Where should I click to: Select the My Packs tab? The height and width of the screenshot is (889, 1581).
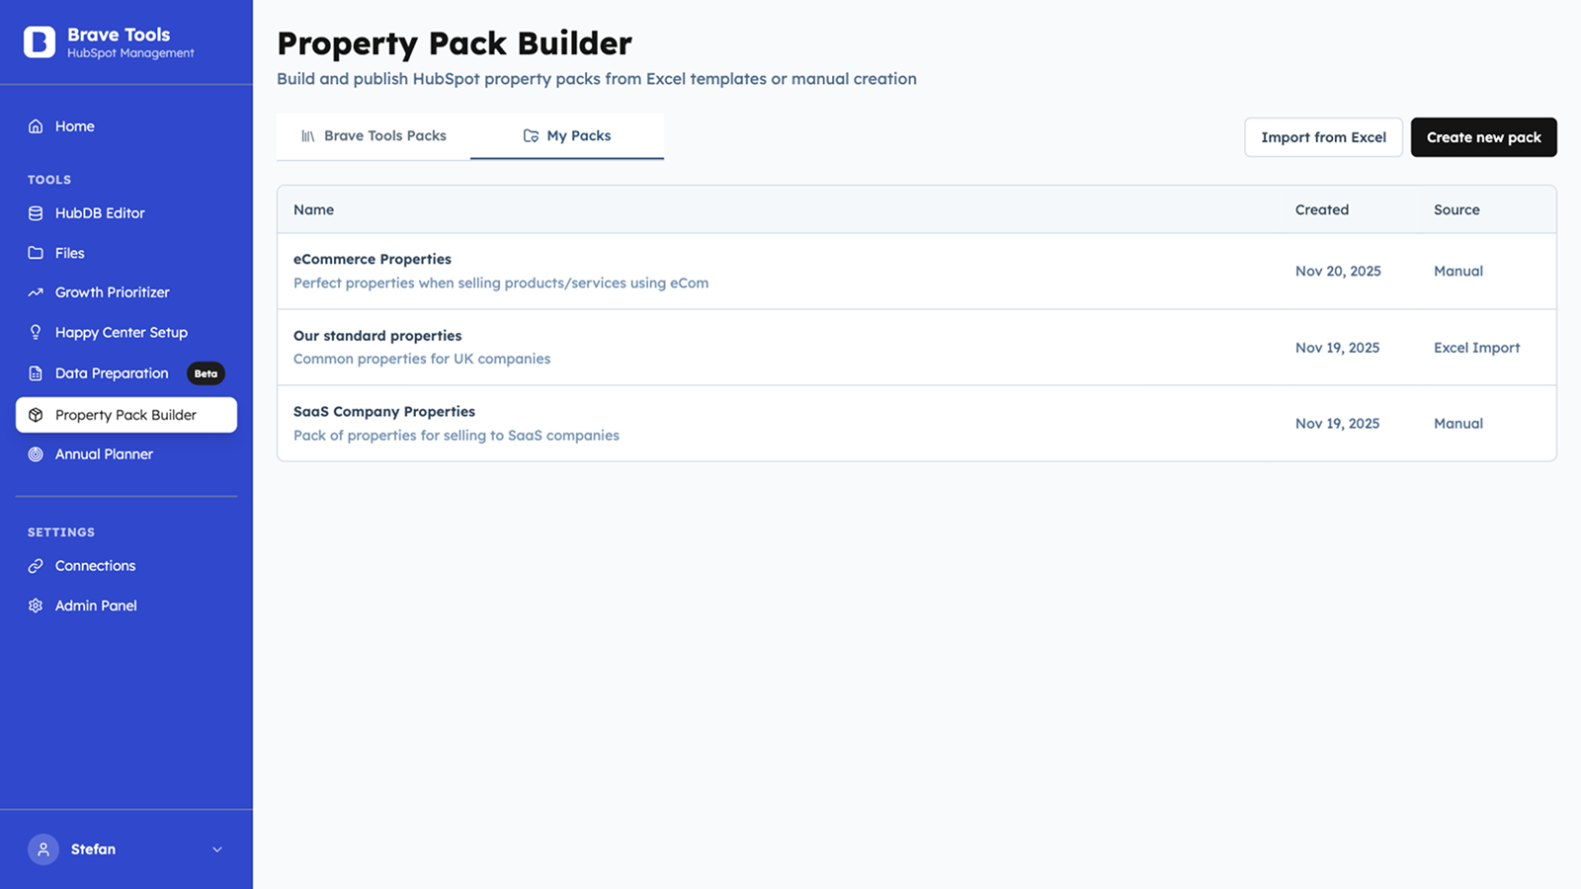pyautogui.click(x=566, y=135)
